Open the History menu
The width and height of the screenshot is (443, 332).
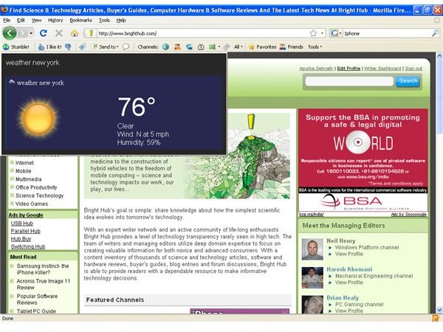coord(55,21)
